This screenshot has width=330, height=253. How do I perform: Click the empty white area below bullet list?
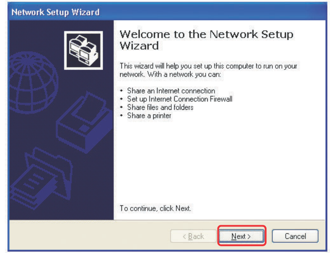tap(215, 163)
